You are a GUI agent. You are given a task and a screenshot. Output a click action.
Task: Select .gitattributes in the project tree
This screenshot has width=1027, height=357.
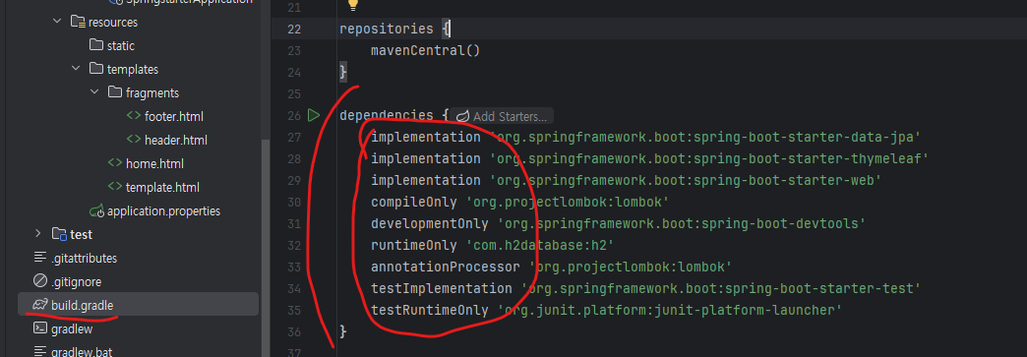point(84,258)
